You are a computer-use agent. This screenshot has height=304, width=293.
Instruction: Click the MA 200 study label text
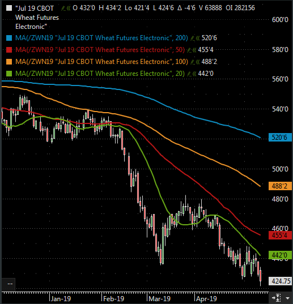(101, 38)
